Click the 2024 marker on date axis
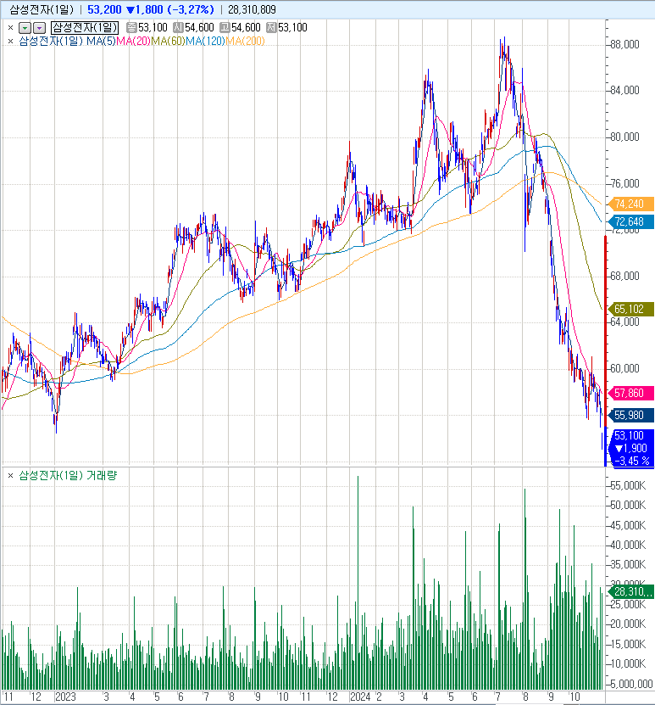Screen dimensions: 655x705 tap(361, 697)
